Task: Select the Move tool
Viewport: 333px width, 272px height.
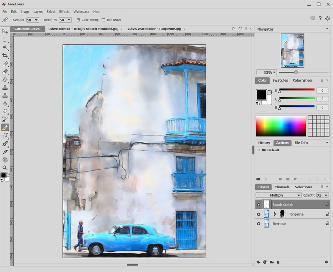Action: coord(5,31)
